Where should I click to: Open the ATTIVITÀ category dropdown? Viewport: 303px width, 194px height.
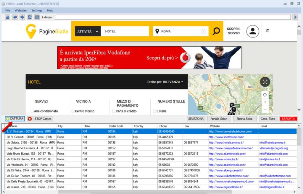(88, 31)
